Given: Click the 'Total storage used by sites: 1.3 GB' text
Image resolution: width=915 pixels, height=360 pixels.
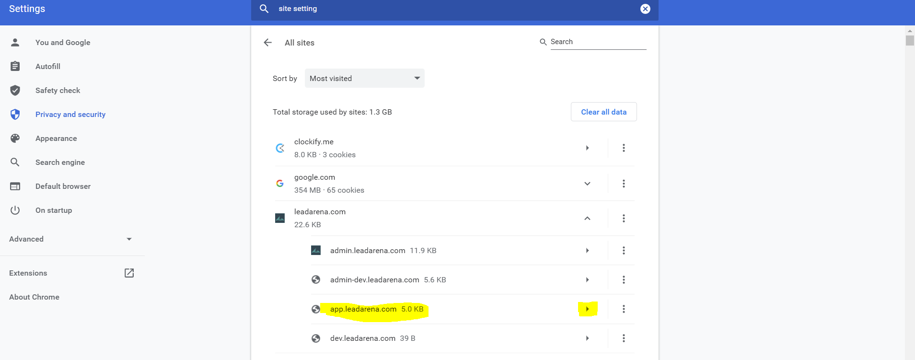Looking at the screenshot, I should tap(332, 112).
